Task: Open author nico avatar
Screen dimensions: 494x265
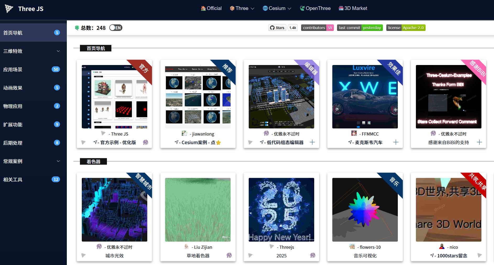Action: click(x=442, y=247)
